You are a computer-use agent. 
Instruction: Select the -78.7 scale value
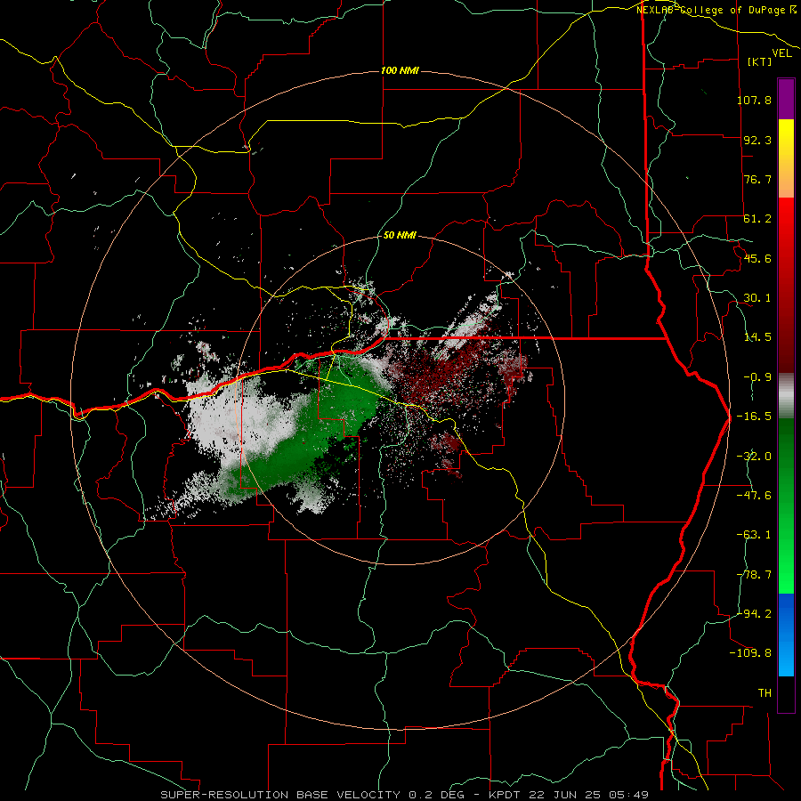pos(754,575)
